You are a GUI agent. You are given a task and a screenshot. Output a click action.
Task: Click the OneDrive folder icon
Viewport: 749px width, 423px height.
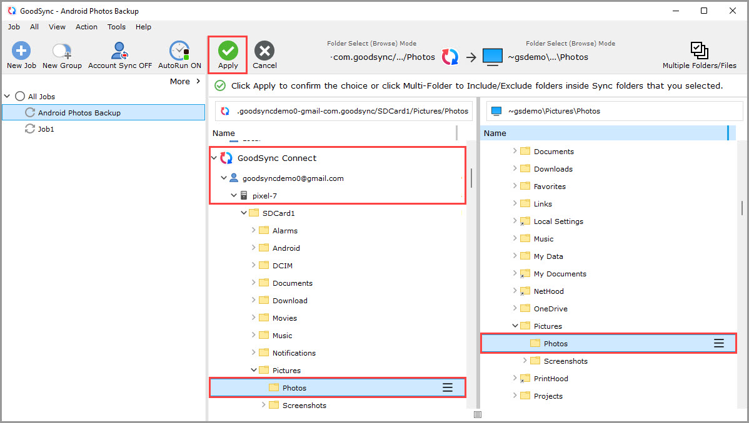(525, 308)
